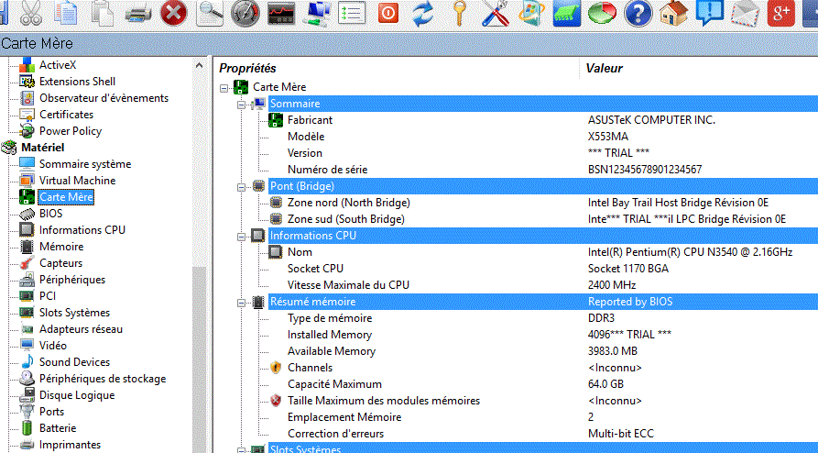Select the Zone nord (North Bridge) row
Image resolution: width=818 pixels, height=453 pixels.
pos(348,203)
